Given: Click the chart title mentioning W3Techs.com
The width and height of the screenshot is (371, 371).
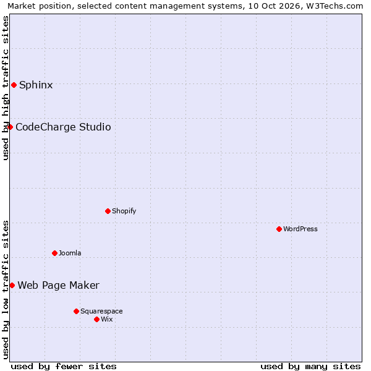Looking at the screenshot, I should click(185, 6).
